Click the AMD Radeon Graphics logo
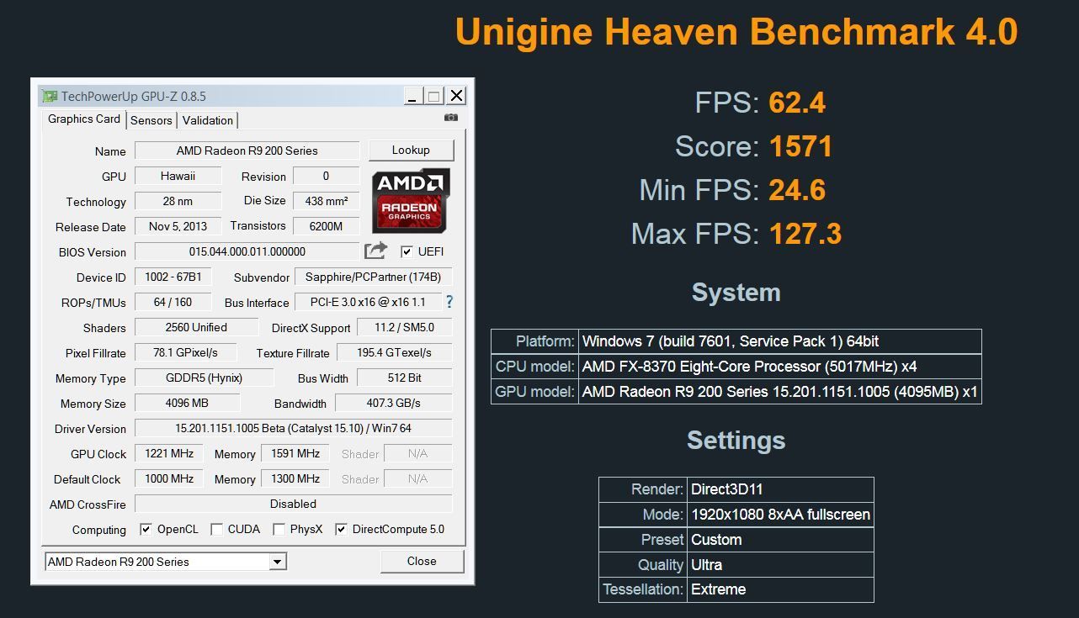 411,201
